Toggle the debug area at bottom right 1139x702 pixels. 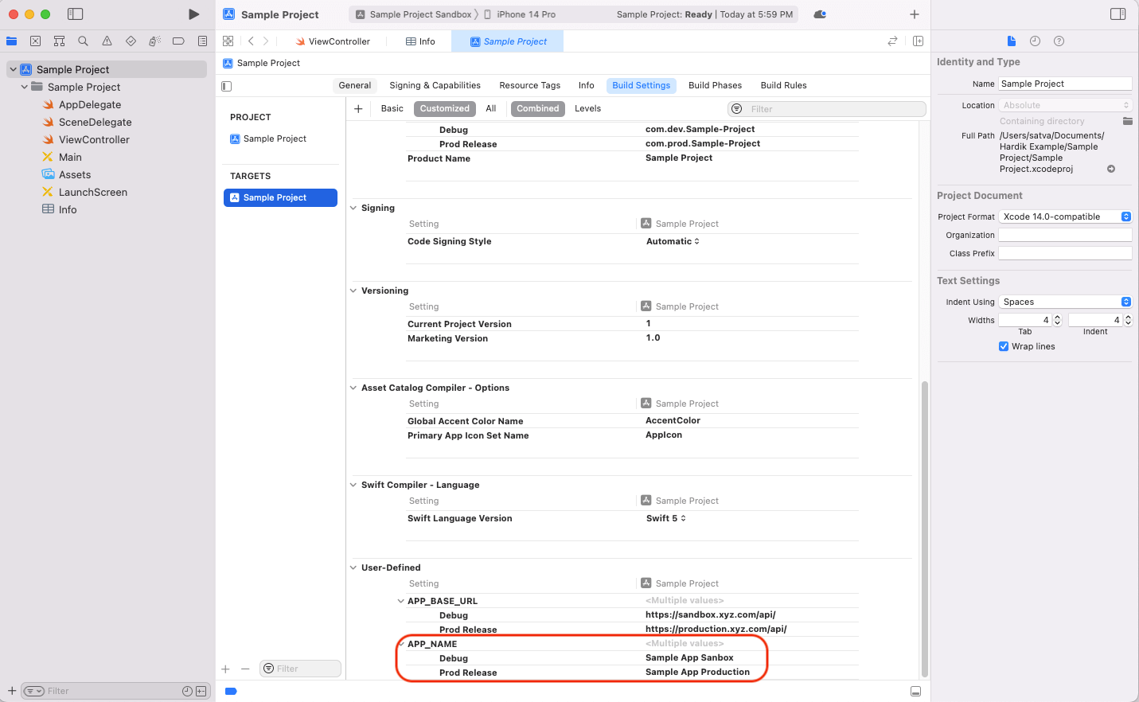tap(915, 691)
